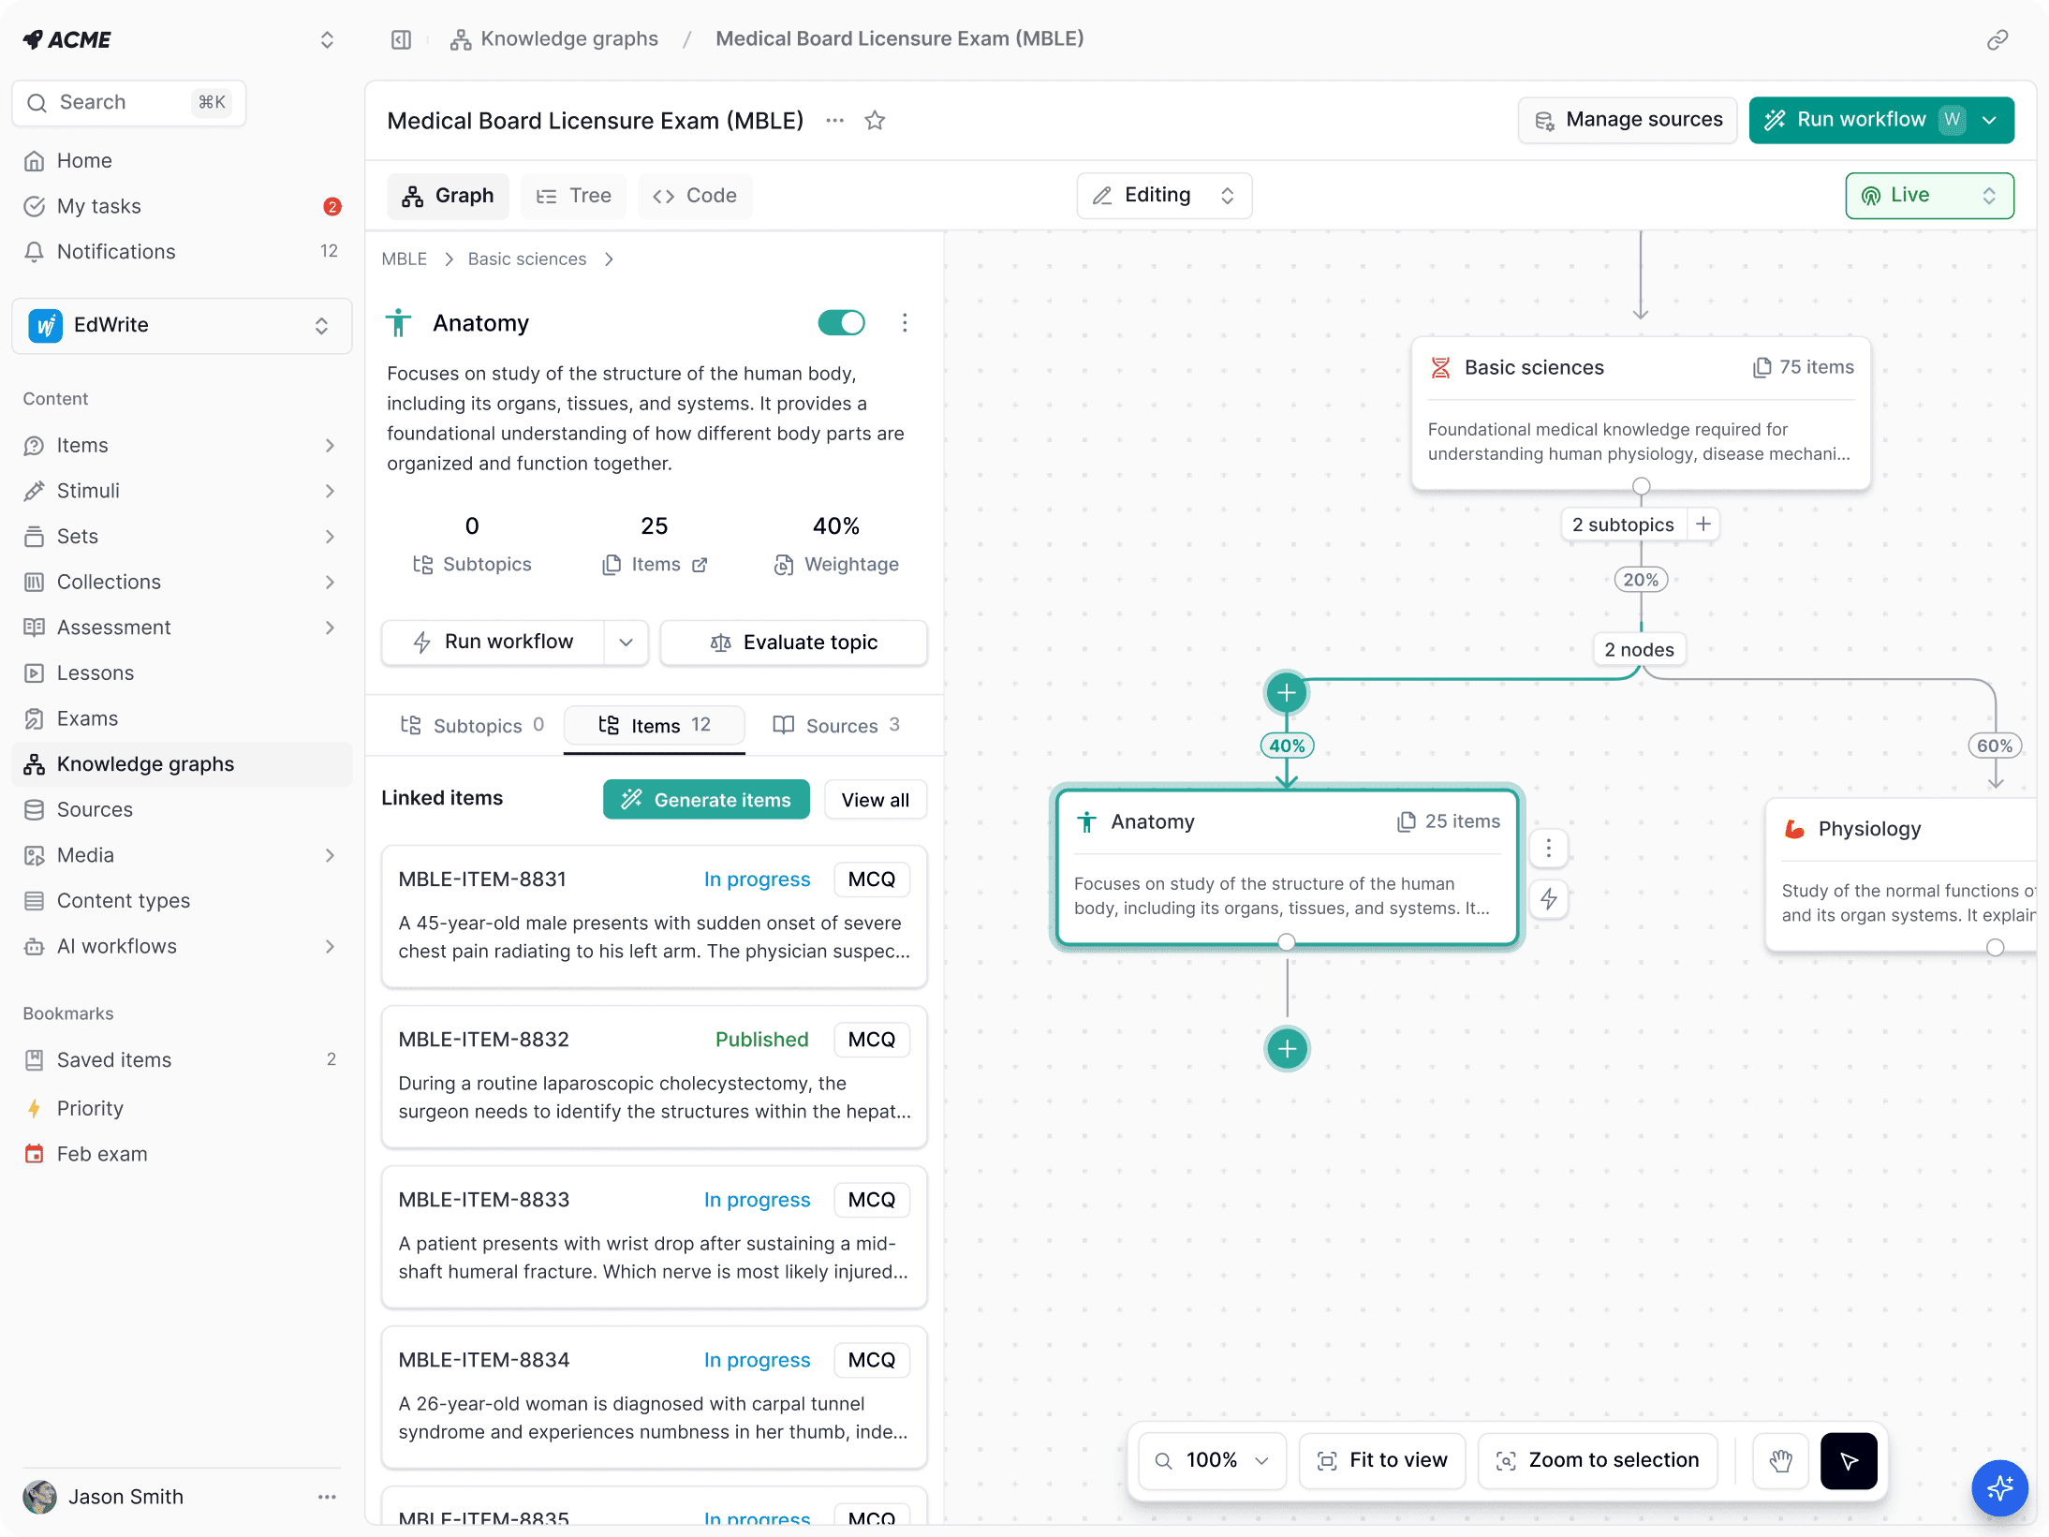The height and width of the screenshot is (1537, 2049).
Task: Open external link icon next to Items count
Action: coord(700,565)
